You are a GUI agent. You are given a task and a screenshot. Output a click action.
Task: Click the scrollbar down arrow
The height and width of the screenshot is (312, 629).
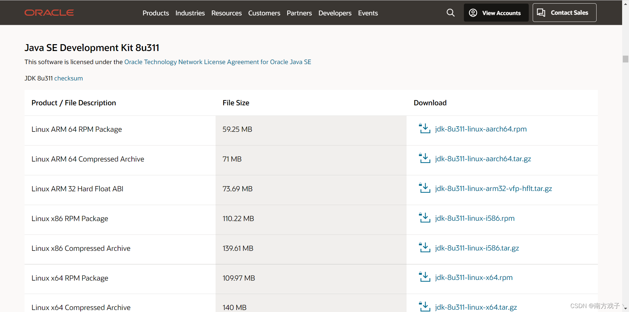(x=625, y=308)
